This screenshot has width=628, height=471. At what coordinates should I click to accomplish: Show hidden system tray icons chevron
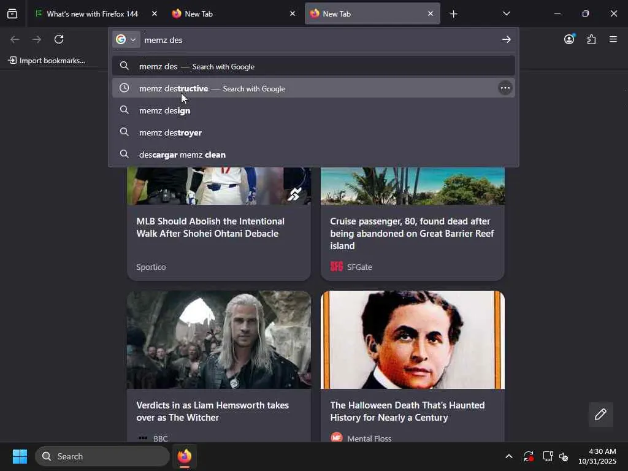click(x=508, y=456)
